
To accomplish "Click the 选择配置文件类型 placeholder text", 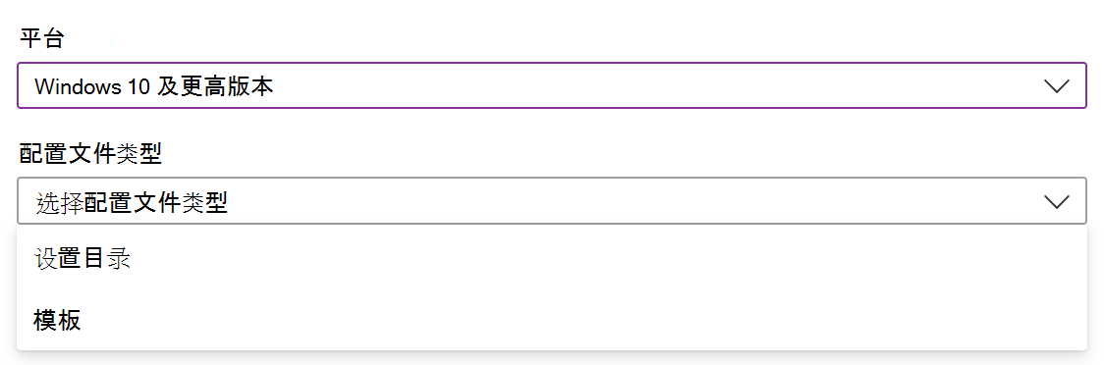I will point(131,202).
